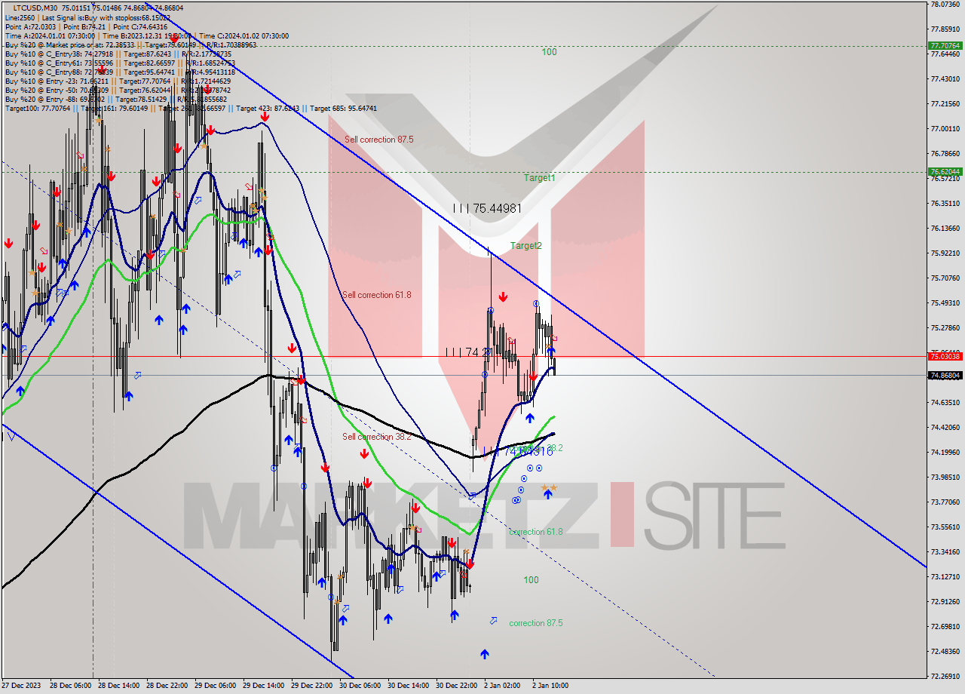Click the 72.26910 price axis label
965x694 pixels.
945,677
